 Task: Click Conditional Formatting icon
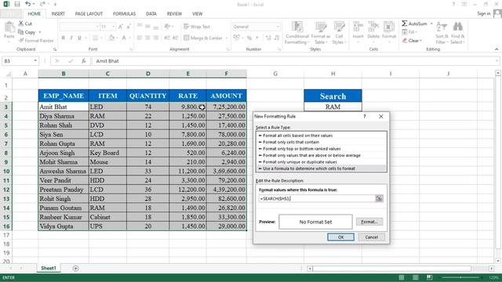pos(297,27)
